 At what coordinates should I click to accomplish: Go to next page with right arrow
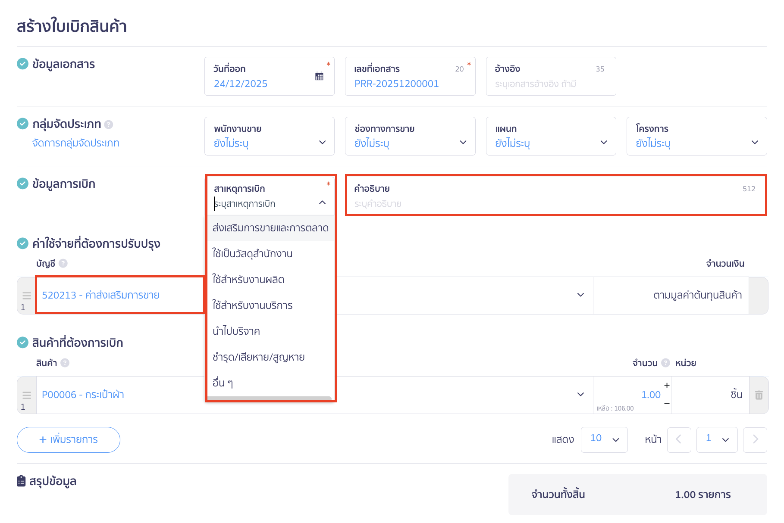tap(755, 439)
